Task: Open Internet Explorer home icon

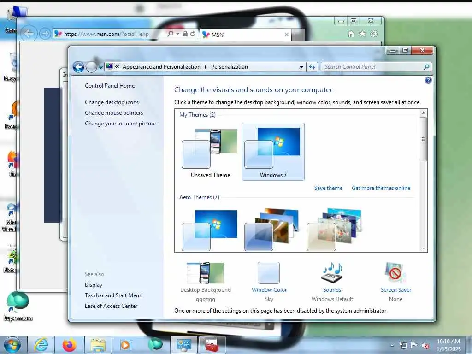Action: point(351,34)
